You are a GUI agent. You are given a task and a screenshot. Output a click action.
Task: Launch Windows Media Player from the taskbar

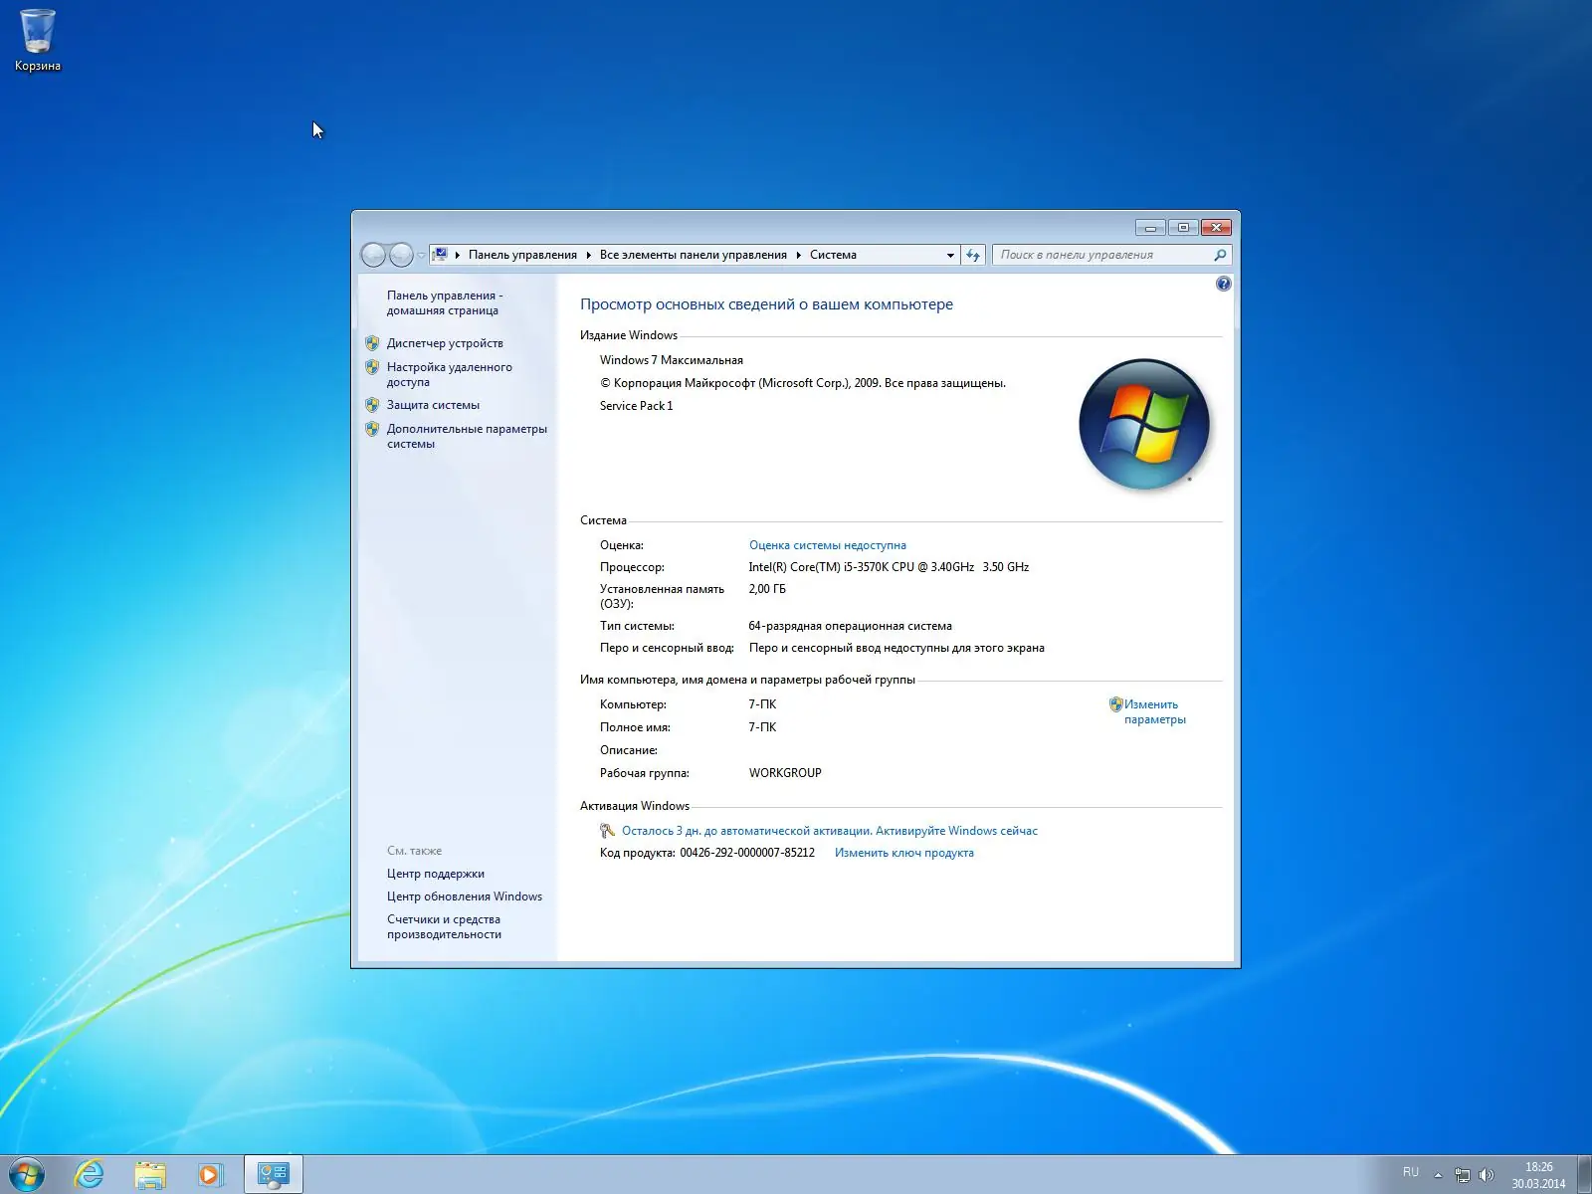pos(211,1174)
